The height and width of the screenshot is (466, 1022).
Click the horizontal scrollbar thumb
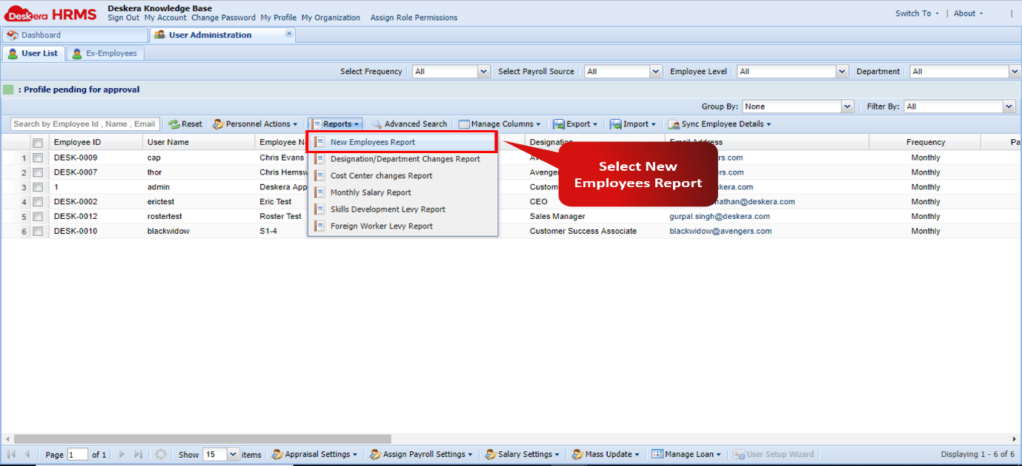pyautogui.click(x=202, y=439)
